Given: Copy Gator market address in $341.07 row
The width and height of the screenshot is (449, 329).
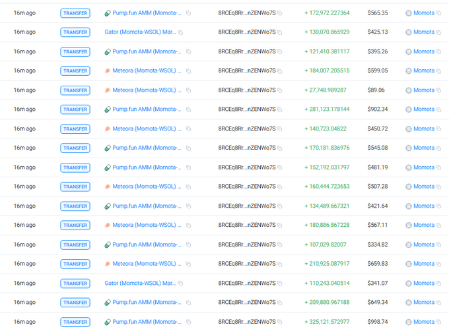Looking at the screenshot, I should (180, 284).
